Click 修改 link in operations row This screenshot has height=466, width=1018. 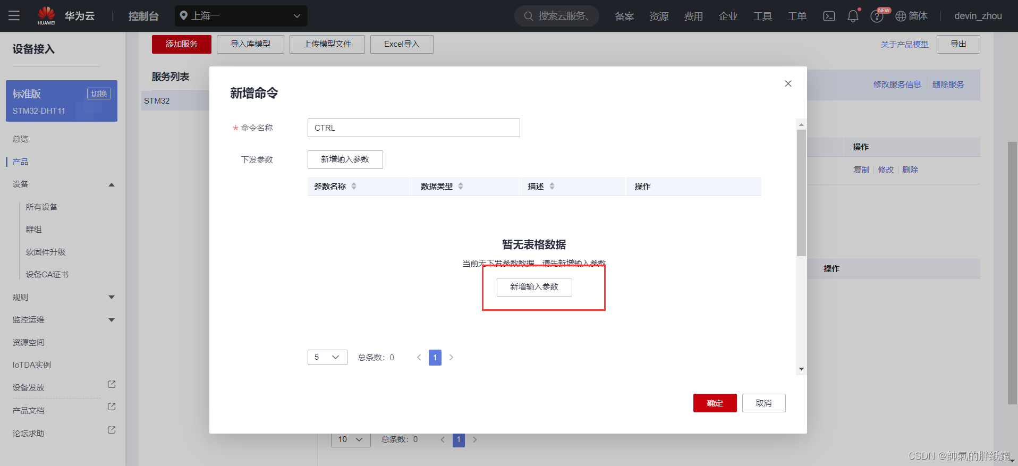click(886, 170)
